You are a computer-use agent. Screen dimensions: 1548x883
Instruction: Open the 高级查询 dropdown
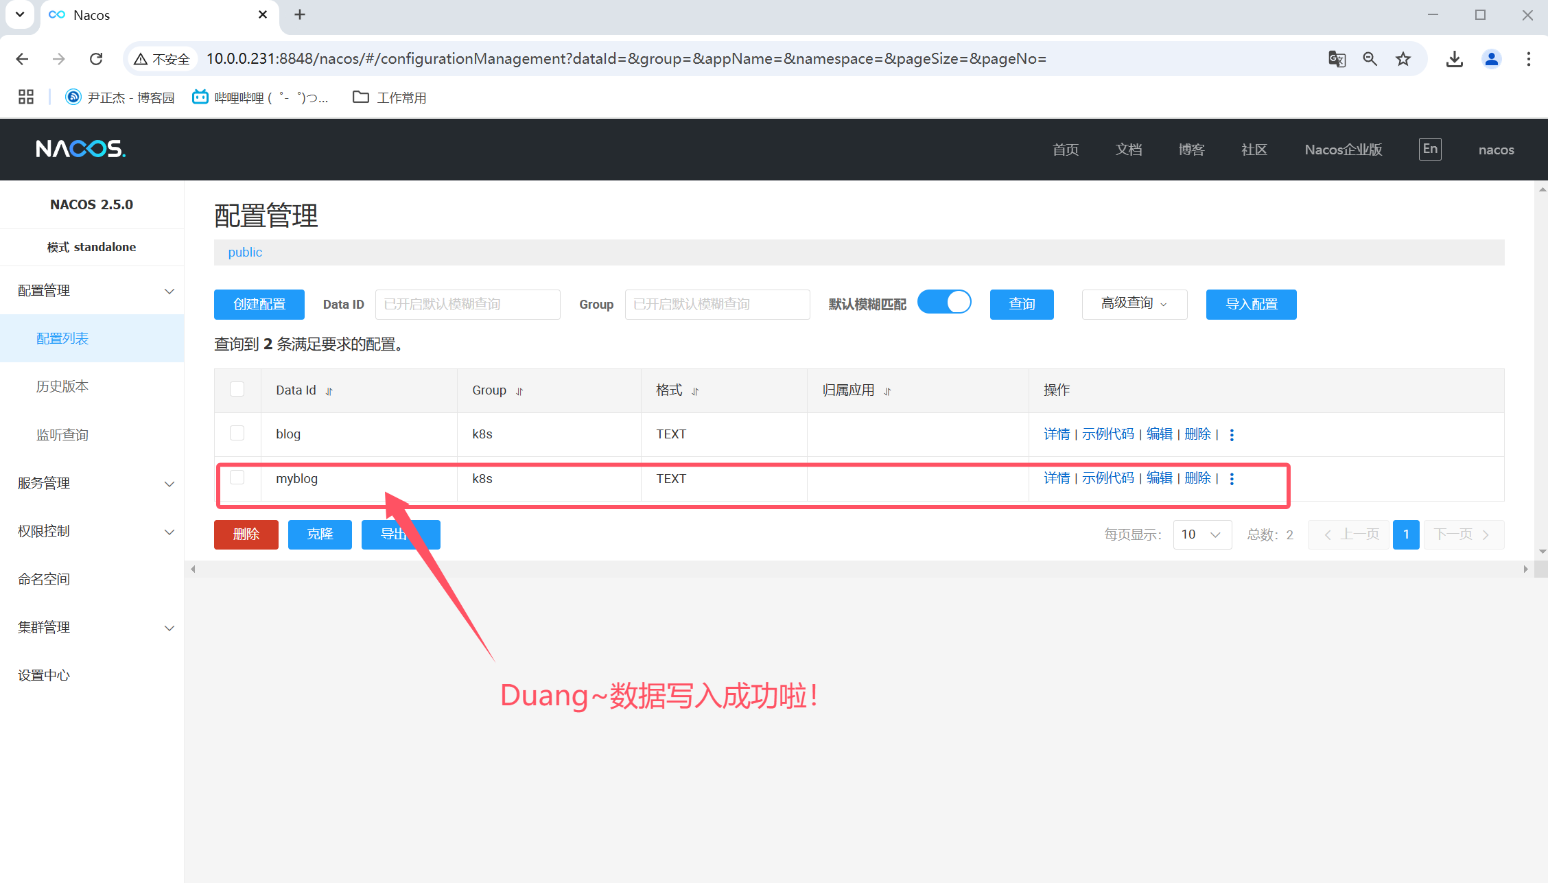1134,304
